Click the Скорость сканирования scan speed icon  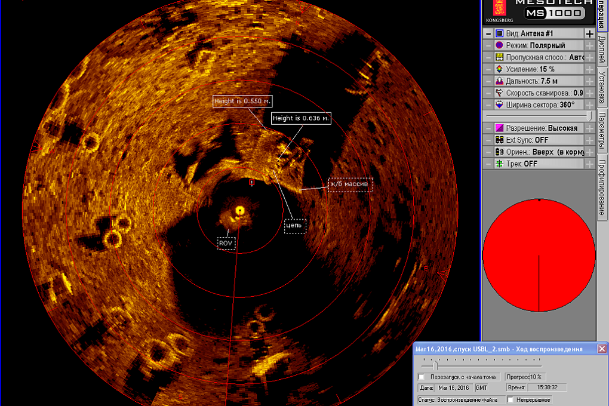coord(500,93)
